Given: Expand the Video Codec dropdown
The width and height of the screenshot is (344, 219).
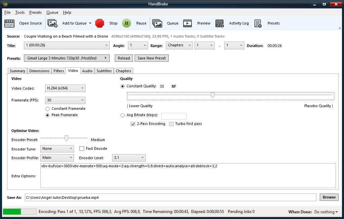Looking at the screenshot, I should tap(65, 88).
